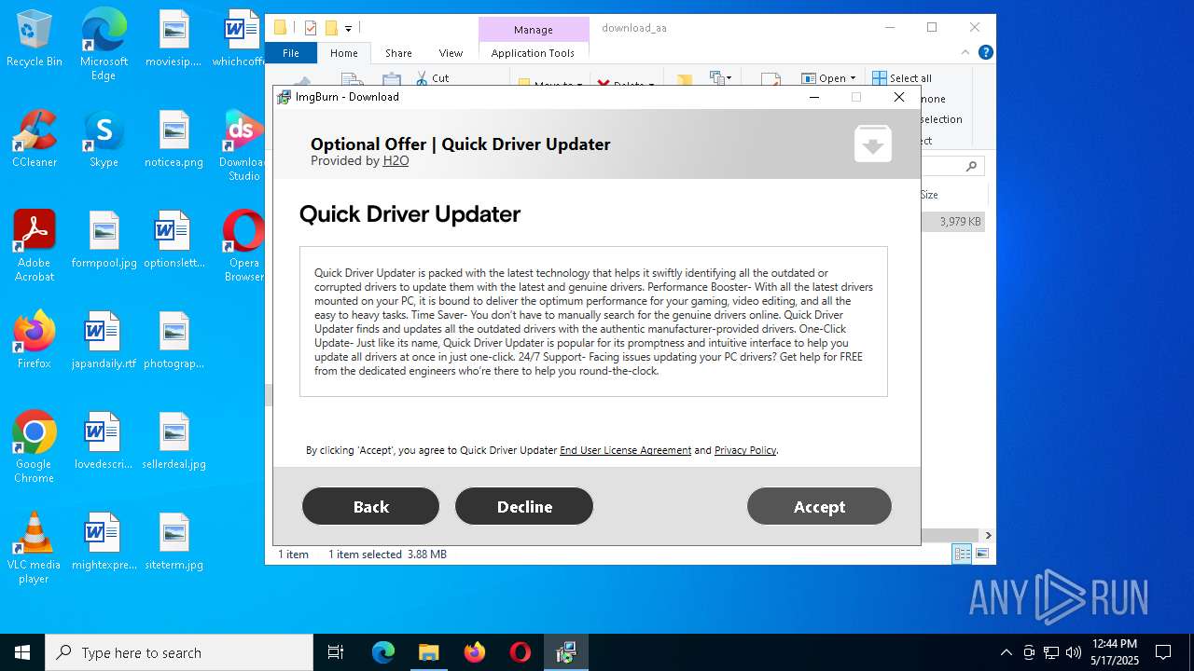Click Cut in Explorer ribbon
The height and width of the screenshot is (671, 1194).
pos(433,78)
